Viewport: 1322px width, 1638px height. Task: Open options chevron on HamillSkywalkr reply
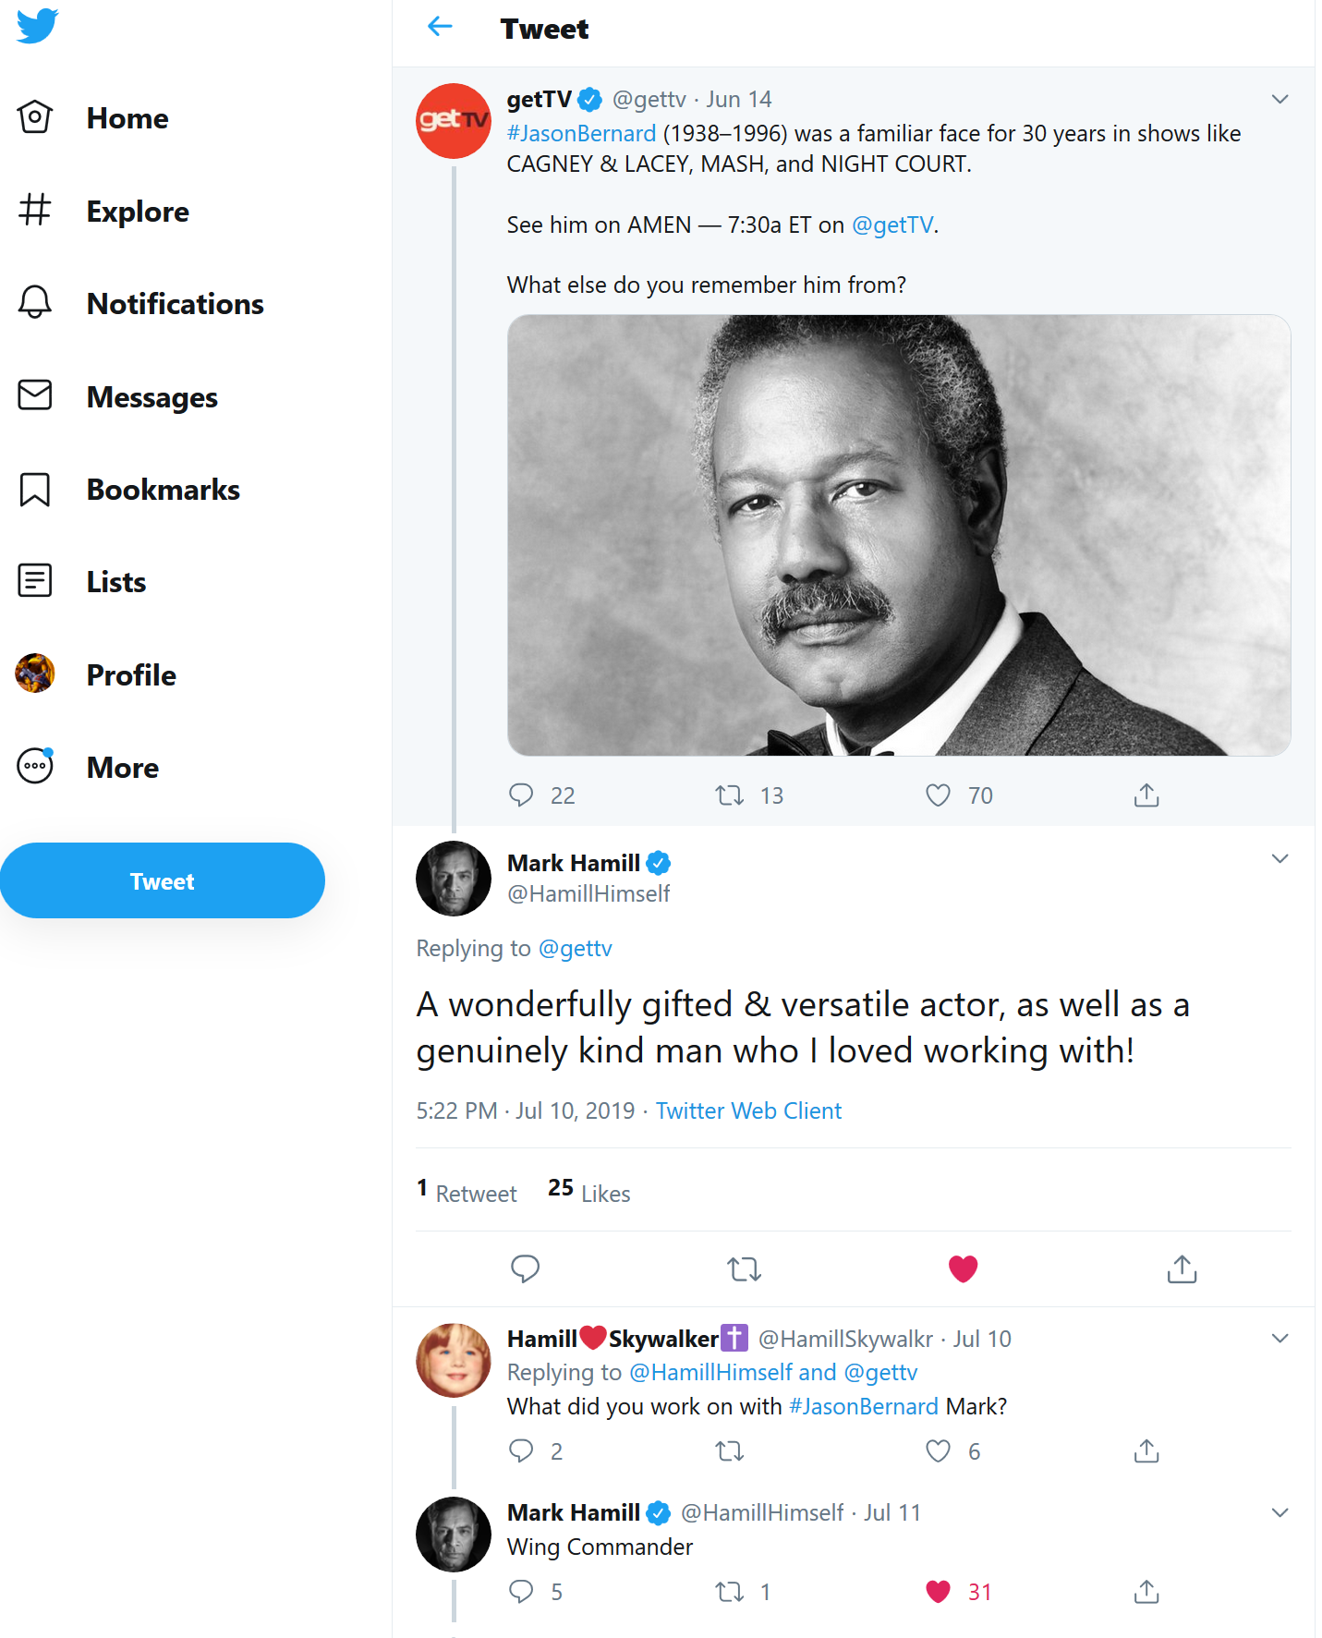click(x=1280, y=1338)
